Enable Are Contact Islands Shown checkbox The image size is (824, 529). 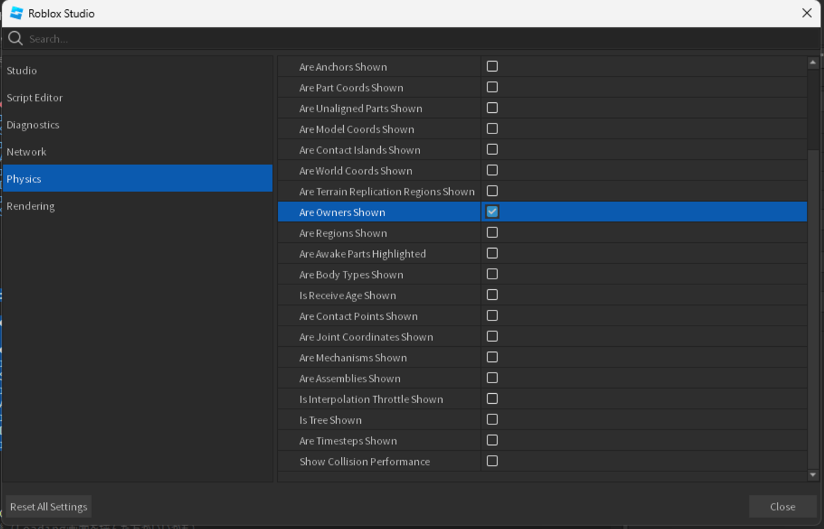click(492, 149)
